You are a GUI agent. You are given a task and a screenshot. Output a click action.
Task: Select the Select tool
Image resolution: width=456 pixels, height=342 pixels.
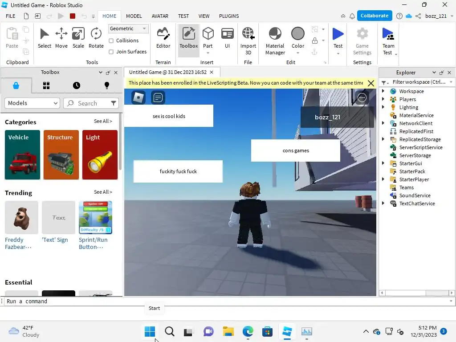point(44,38)
